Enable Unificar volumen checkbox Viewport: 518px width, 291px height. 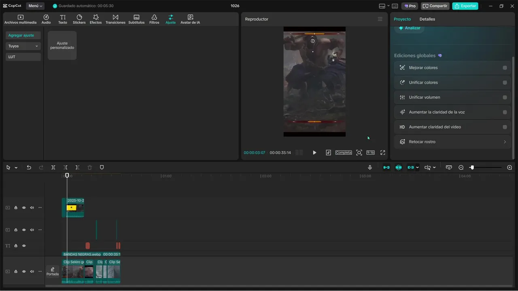(505, 97)
